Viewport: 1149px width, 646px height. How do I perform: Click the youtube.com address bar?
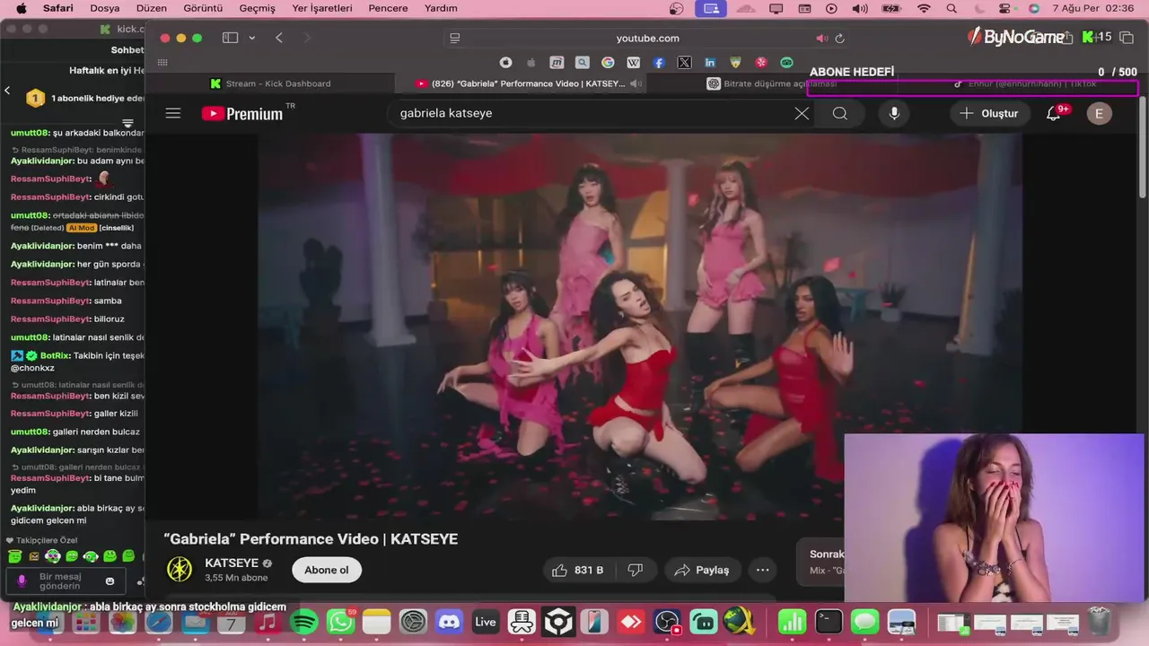pyautogui.click(x=647, y=38)
